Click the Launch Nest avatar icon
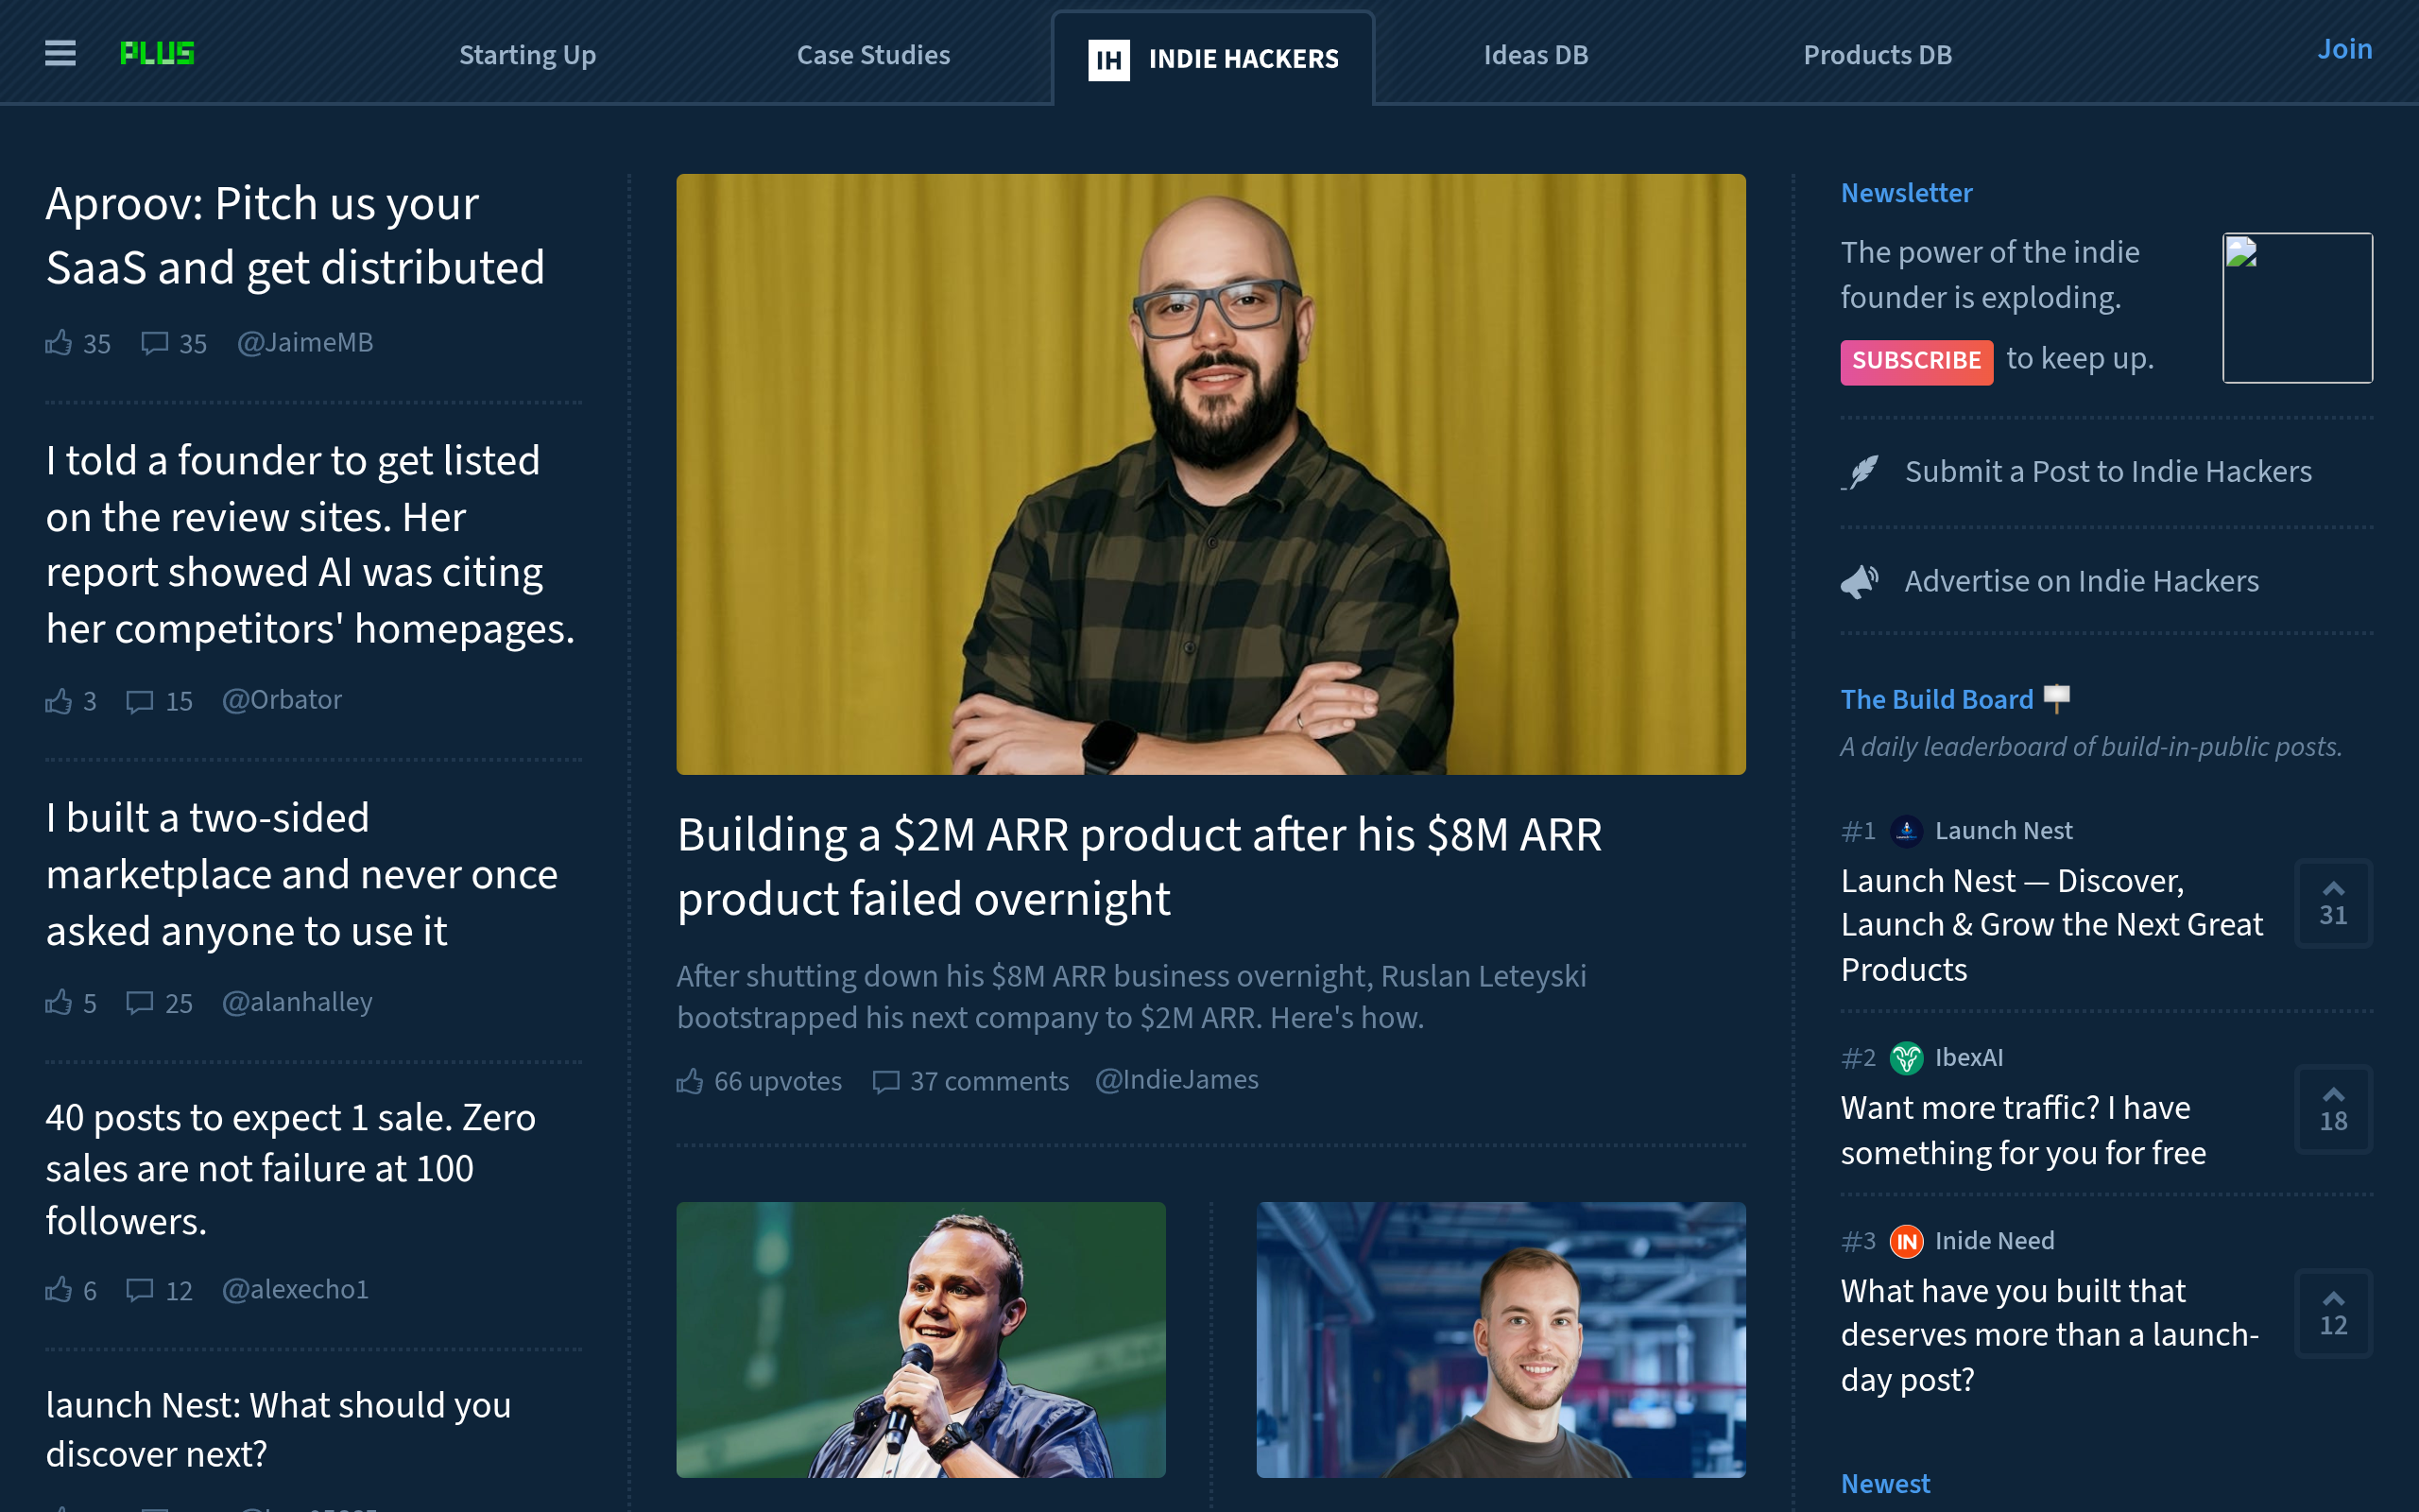Screen dimensions: 2419x1512 click(1906, 831)
